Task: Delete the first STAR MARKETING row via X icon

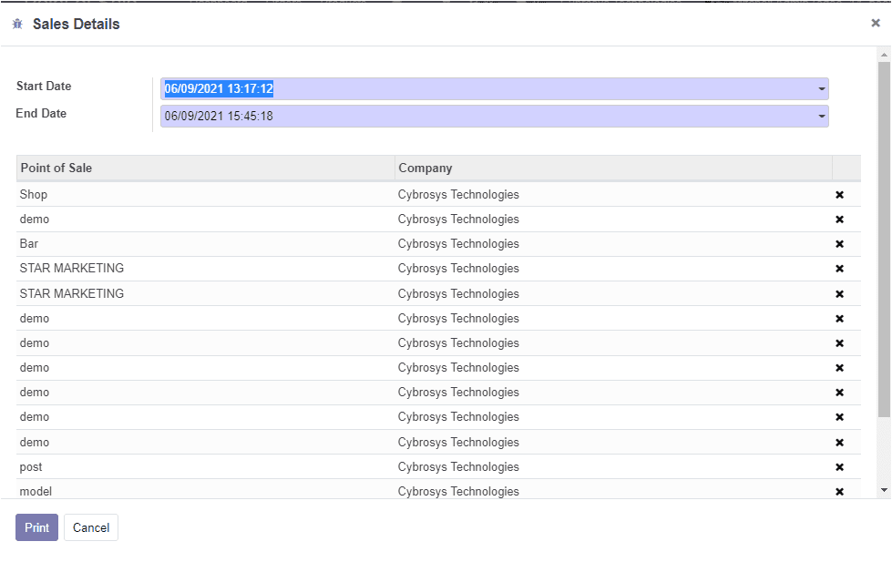Action: (x=839, y=269)
